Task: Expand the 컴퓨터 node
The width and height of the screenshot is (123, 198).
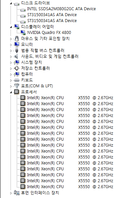Action: coord(11,74)
